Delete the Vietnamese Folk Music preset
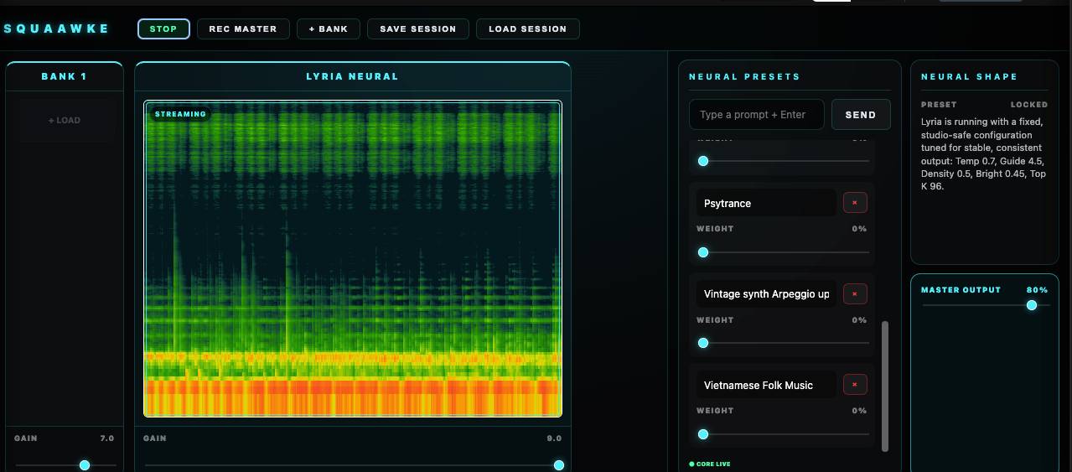Screen dimensions: 1072x472 click(855, 385)
